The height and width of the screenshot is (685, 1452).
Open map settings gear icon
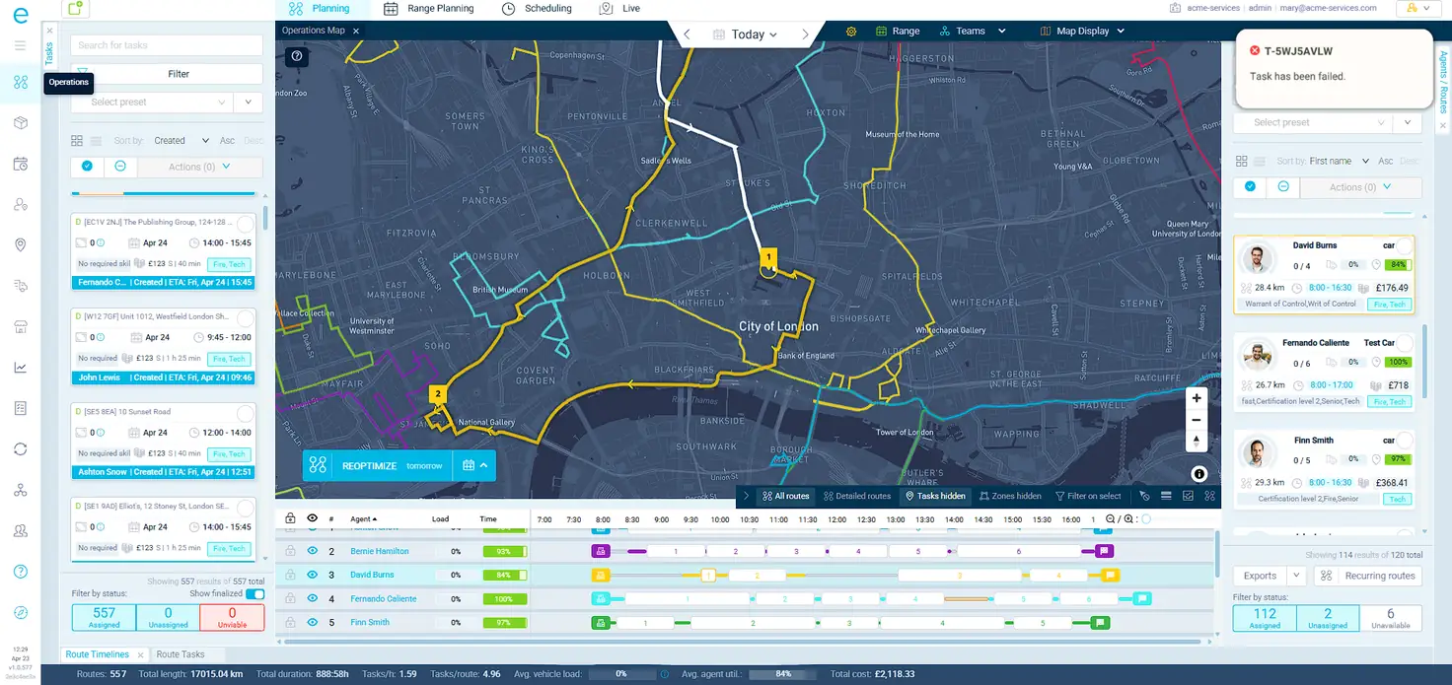tap(851, 32)
